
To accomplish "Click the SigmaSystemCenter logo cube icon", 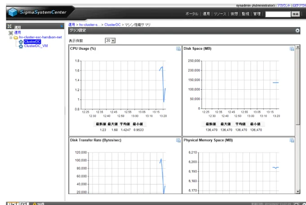I will tap(13, 12).
